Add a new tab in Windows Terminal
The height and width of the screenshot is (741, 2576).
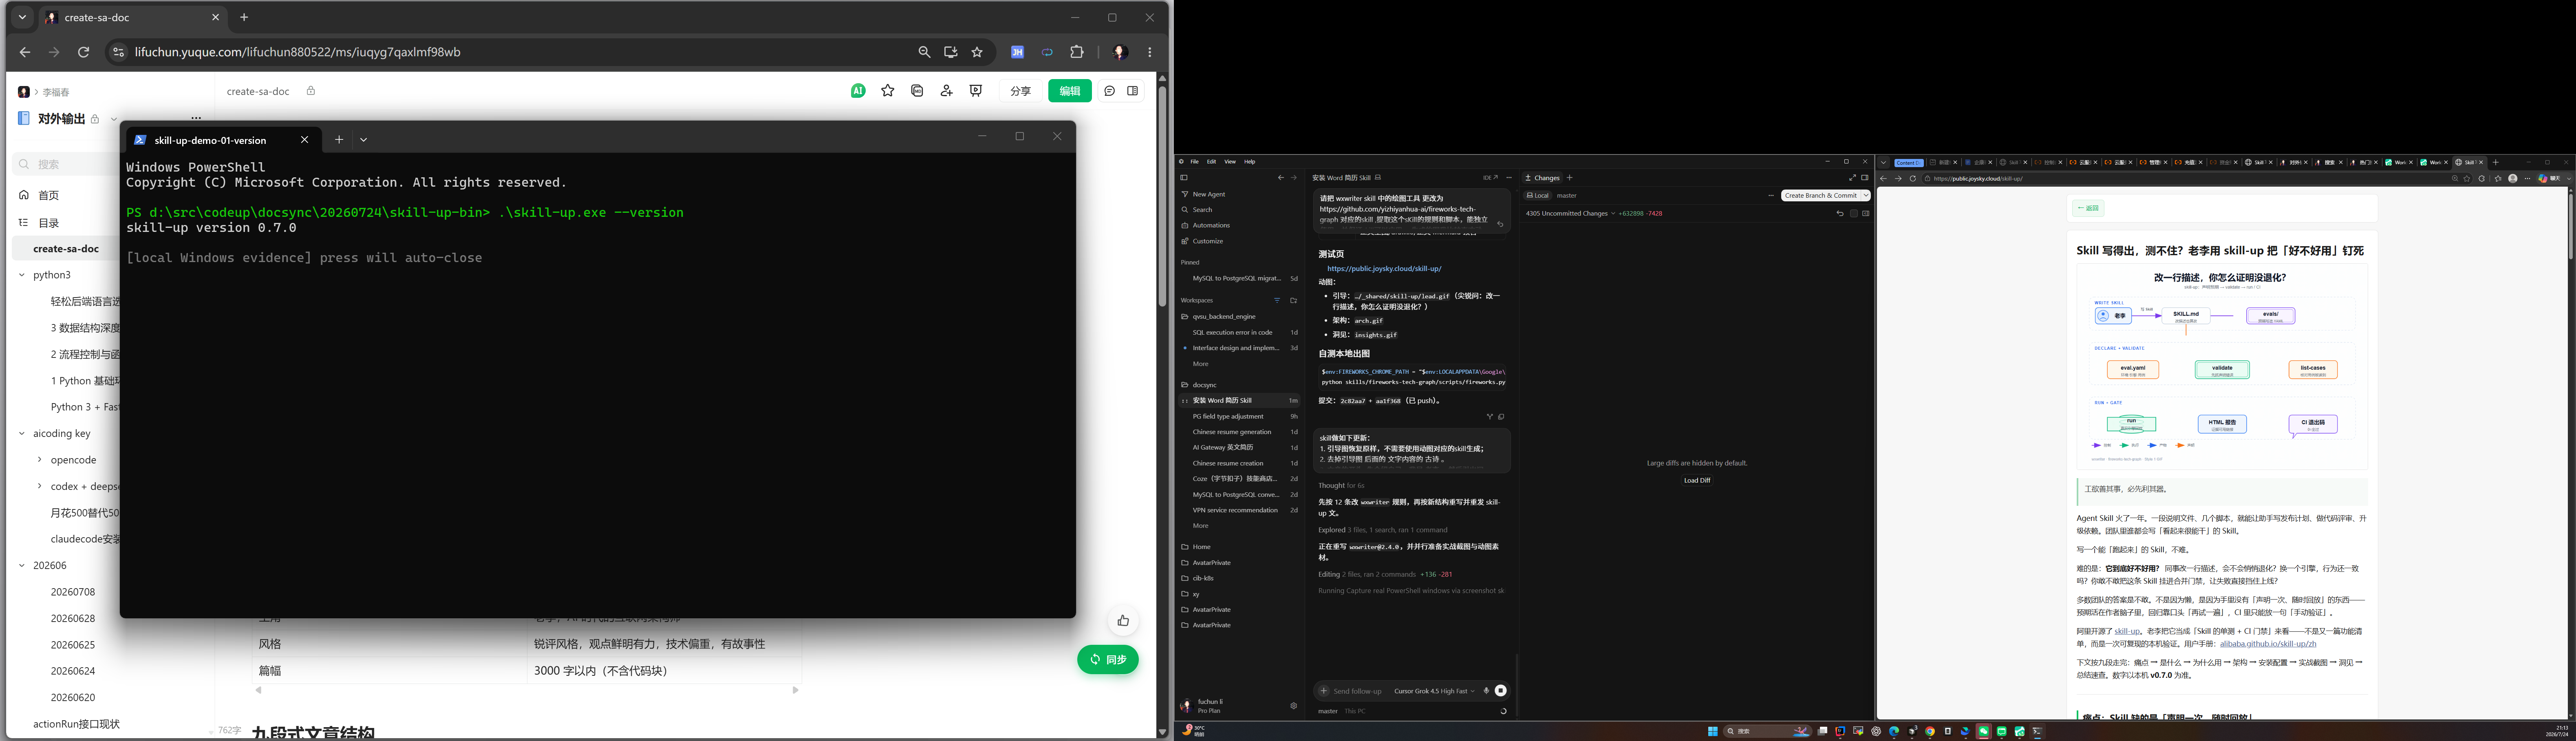click(x=339, y=140)
